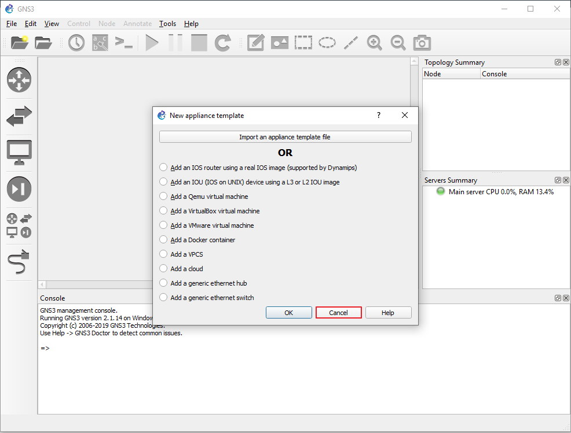The width and height of the screenshot is (571, 433).
Task: Close the Topology Summary panel
Action: pyautogui.click(x=566, y=62)
